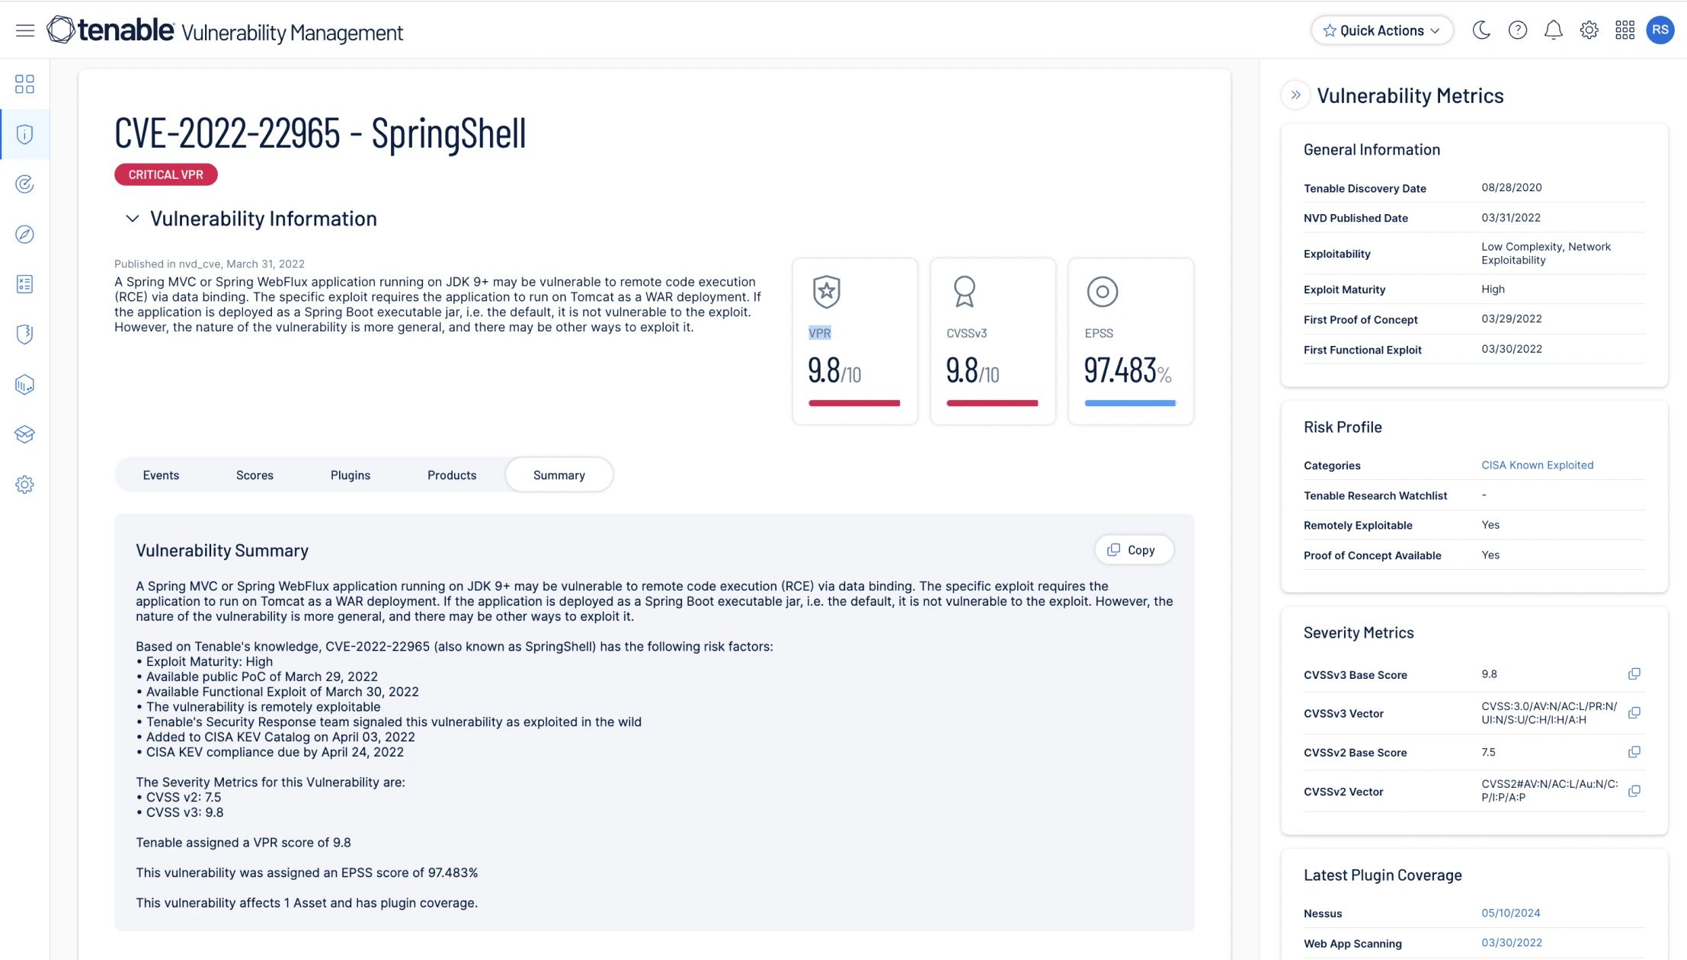Click the General Information heading
Image resolution: width=1687 pixels, height=960 pixels.
(x=1372, y=149)
